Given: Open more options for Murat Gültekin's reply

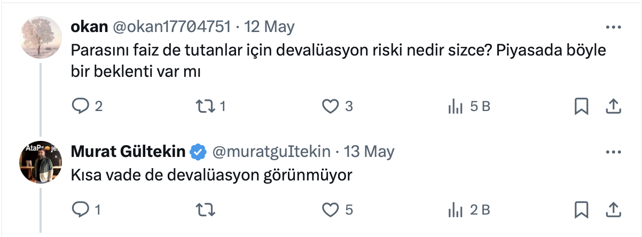Looking at the screenshot, I should pos(612,152).
